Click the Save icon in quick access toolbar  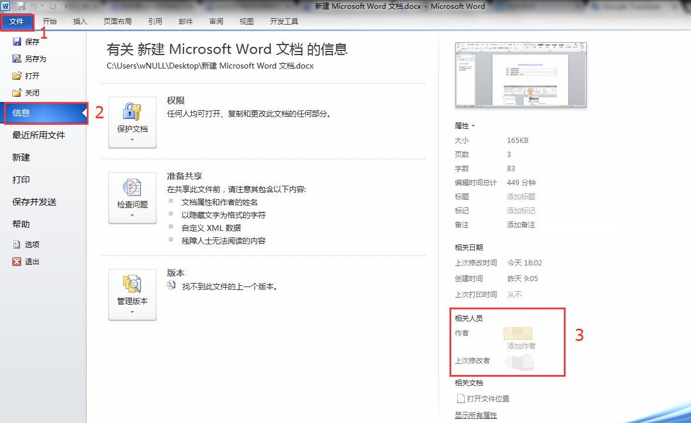[x=21, y=6]
